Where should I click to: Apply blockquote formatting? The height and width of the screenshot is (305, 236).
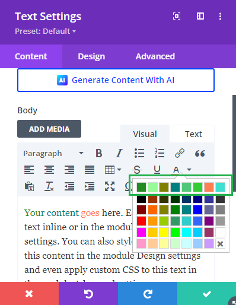(x=200, y=153)
